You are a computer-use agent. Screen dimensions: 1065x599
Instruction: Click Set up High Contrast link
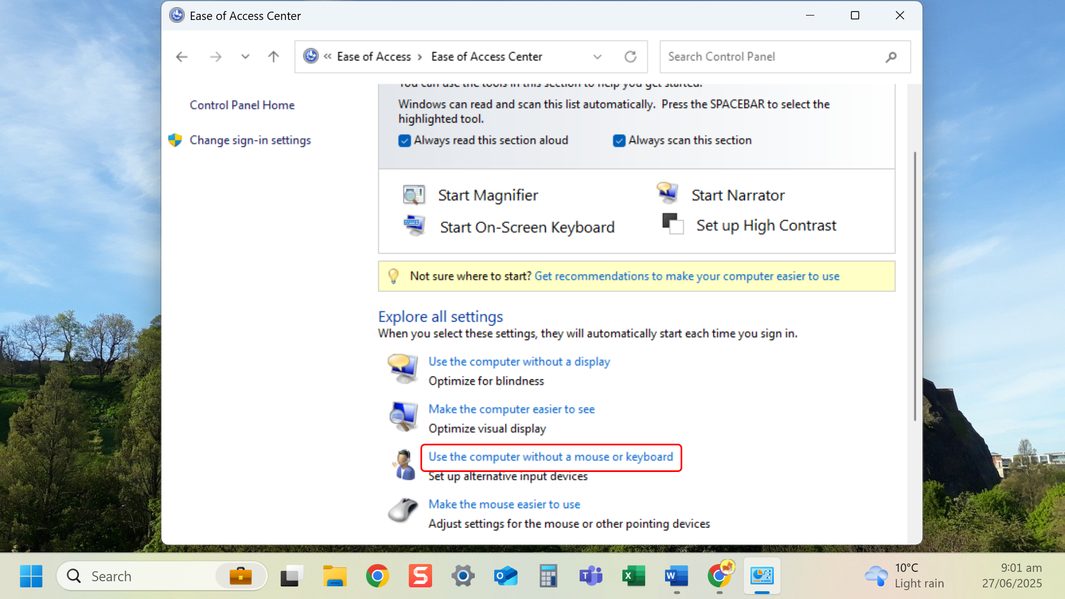[766, 225]
